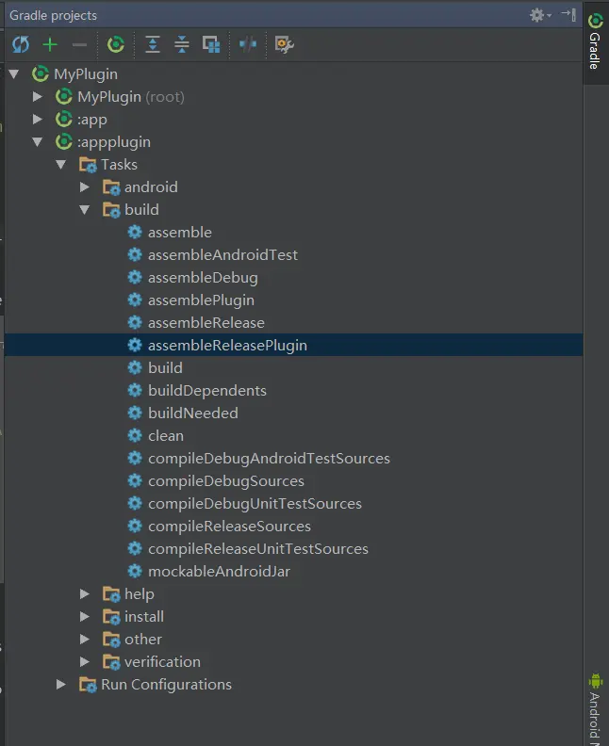Select the clean task
The image size is (609, 746).
coord(165,436)
